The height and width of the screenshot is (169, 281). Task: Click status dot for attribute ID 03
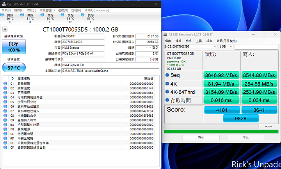click(5, 93)
